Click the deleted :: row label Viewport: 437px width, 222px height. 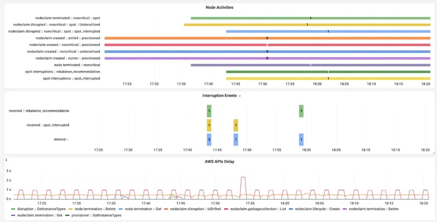tap(61, 140)
